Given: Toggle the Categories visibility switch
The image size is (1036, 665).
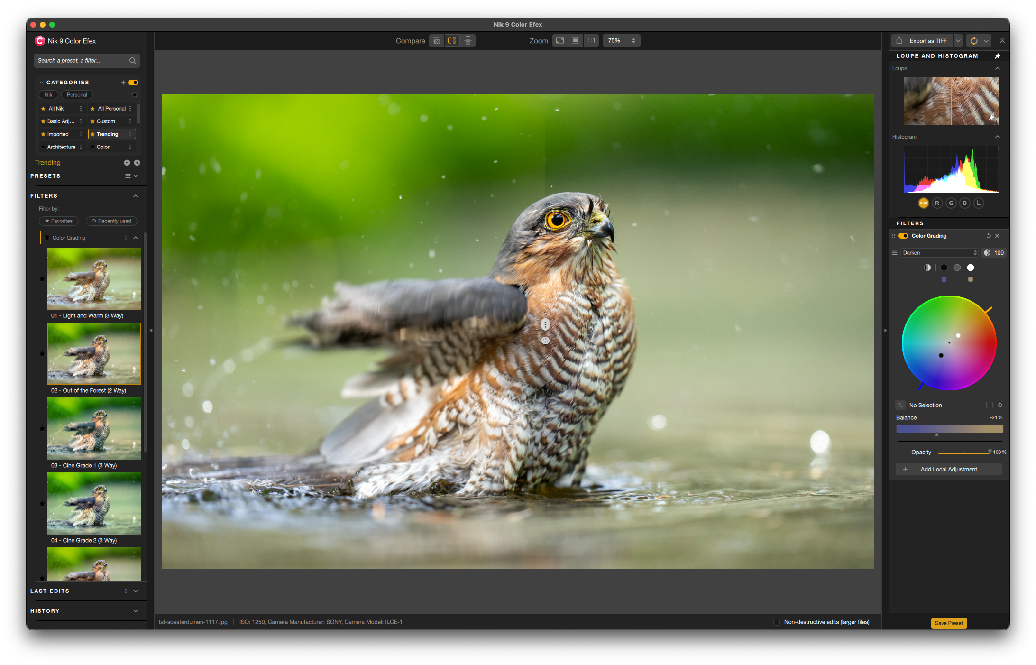Looking at the screenshot, I should [133, 82].
